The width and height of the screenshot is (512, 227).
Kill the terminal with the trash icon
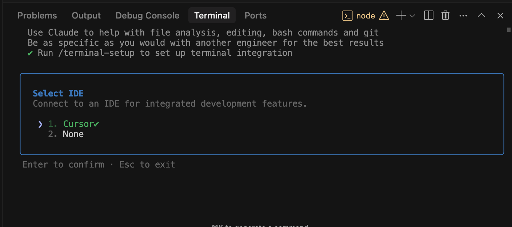click(445, 16)
